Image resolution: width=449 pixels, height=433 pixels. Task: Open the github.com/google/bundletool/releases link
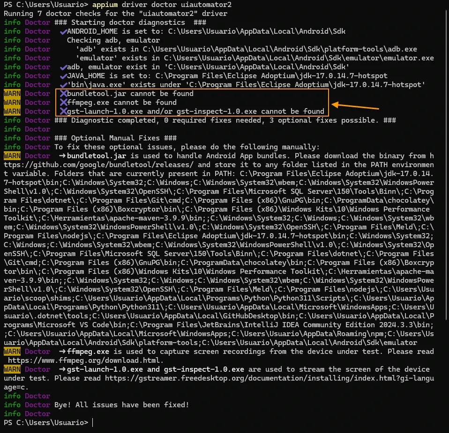99,165
